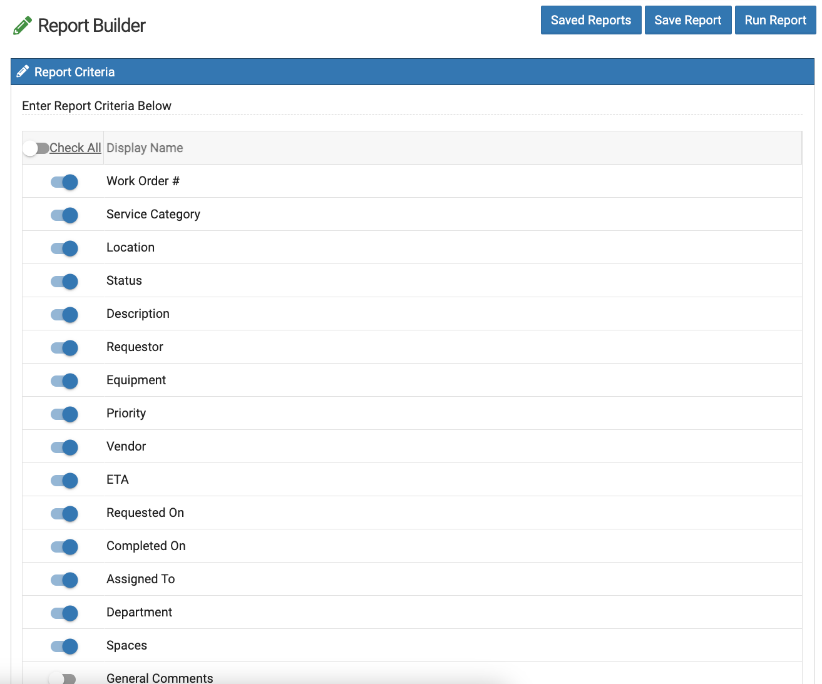Click the Description row text

coord(138,314)
